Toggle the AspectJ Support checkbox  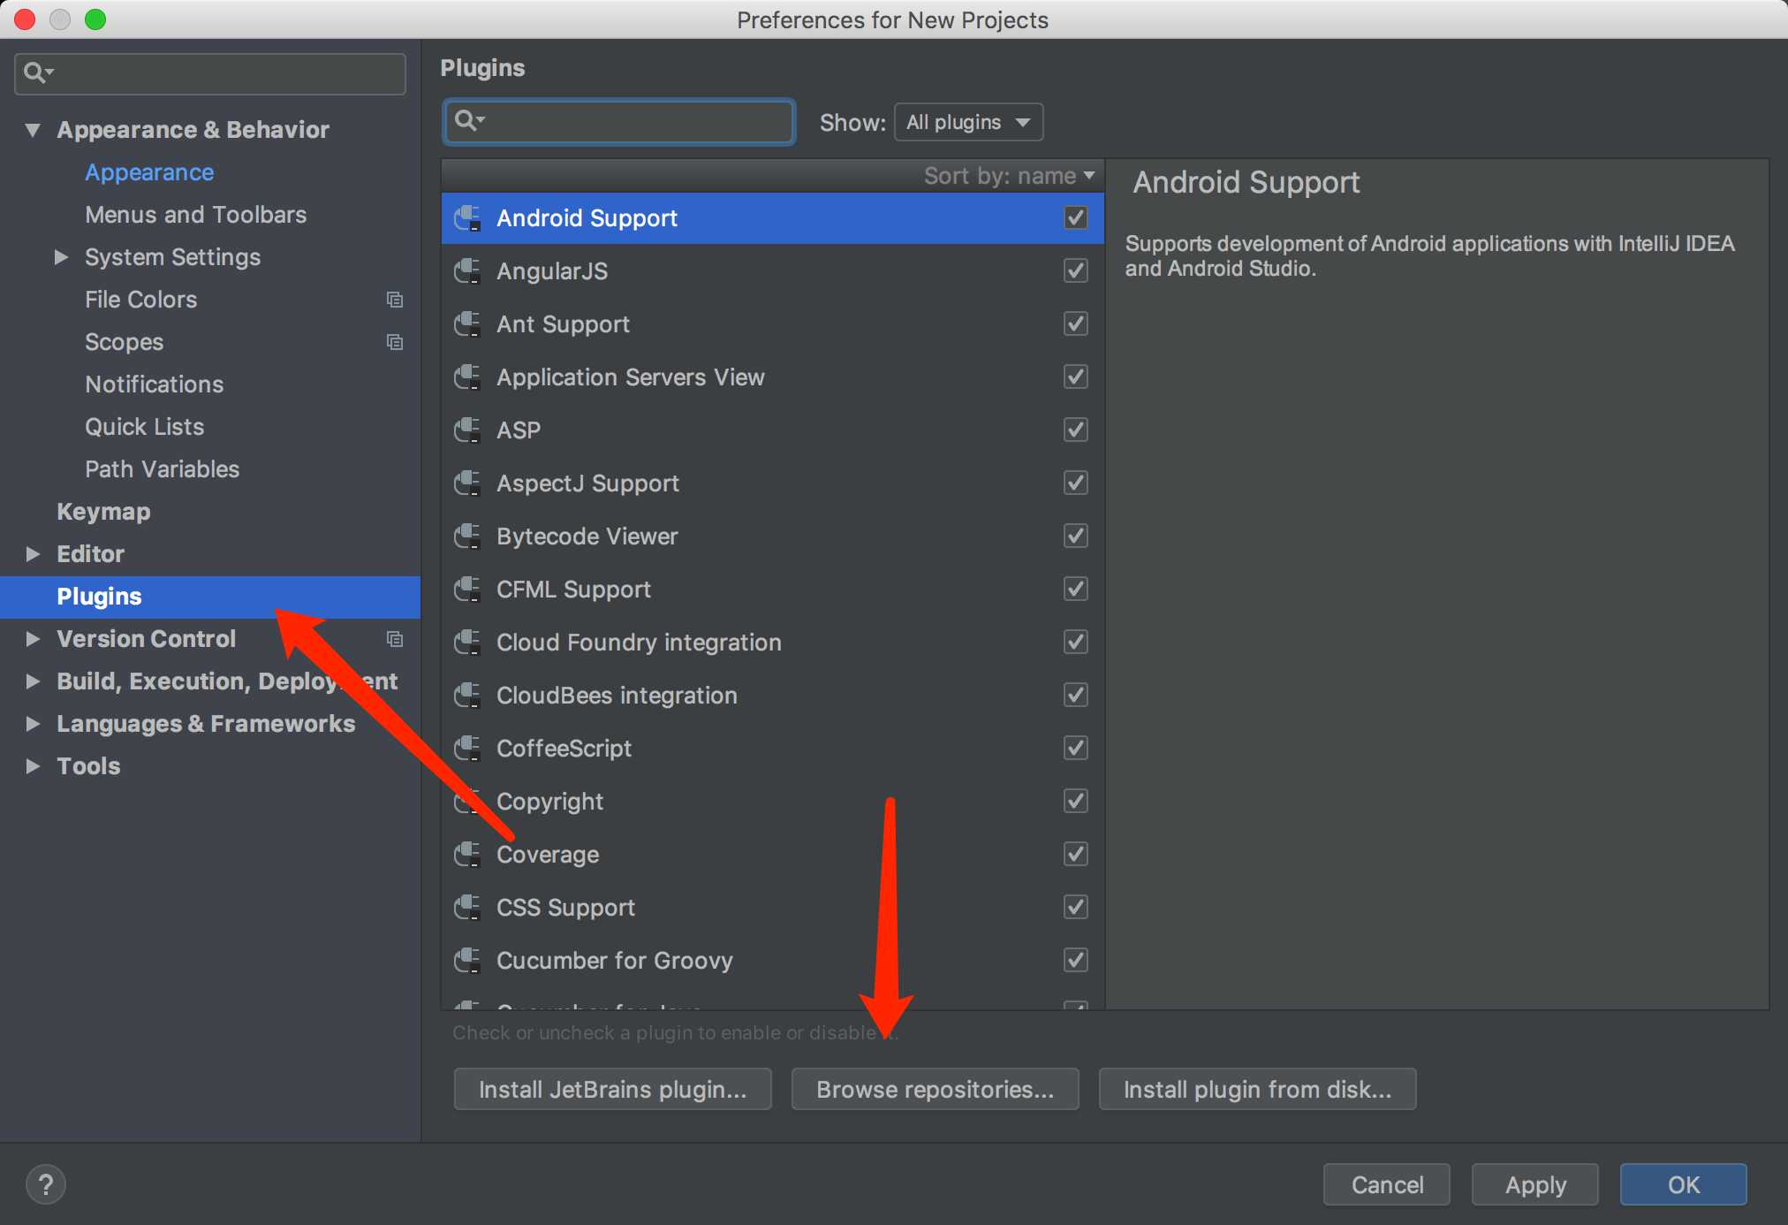tap(1076, 483)
